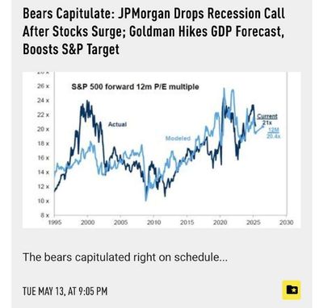Open the S&P 500 P/E chart image
Image resolution: width=323 pixels, height=308 pixels.
[x=161, y=150]
